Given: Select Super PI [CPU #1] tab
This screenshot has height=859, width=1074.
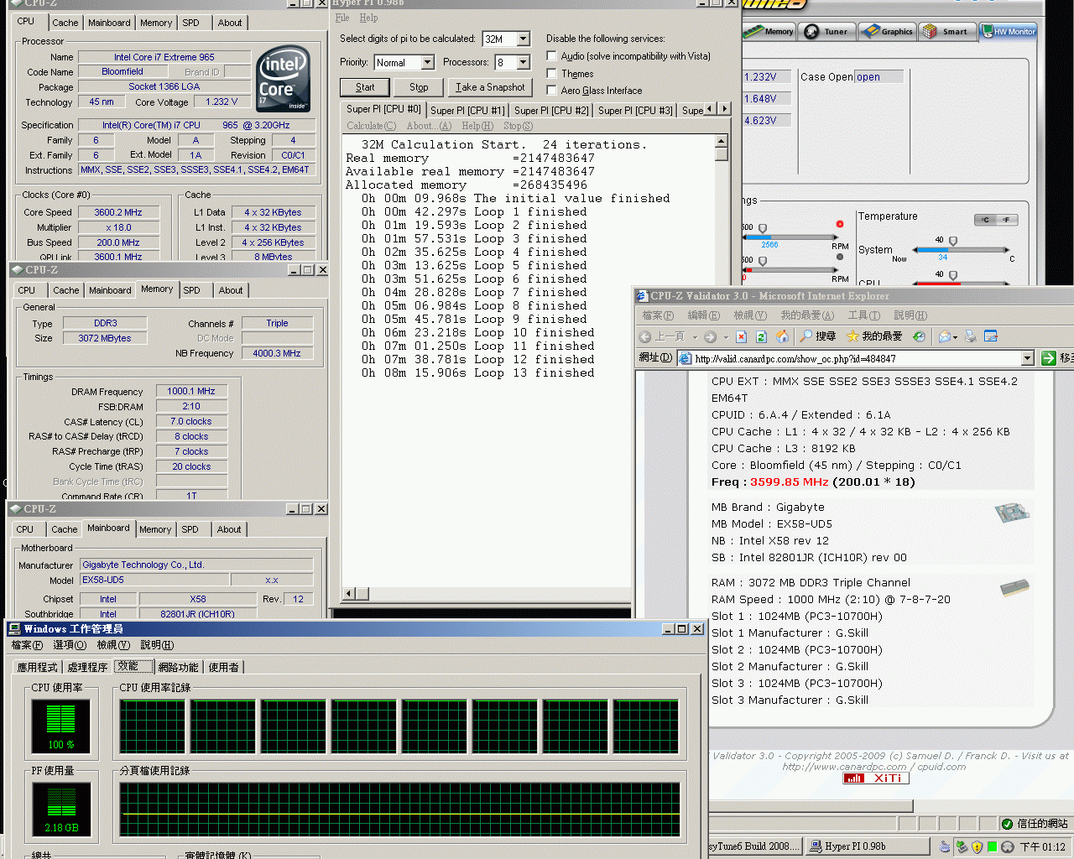Looking at the screenshot, I should click(467, 111).
